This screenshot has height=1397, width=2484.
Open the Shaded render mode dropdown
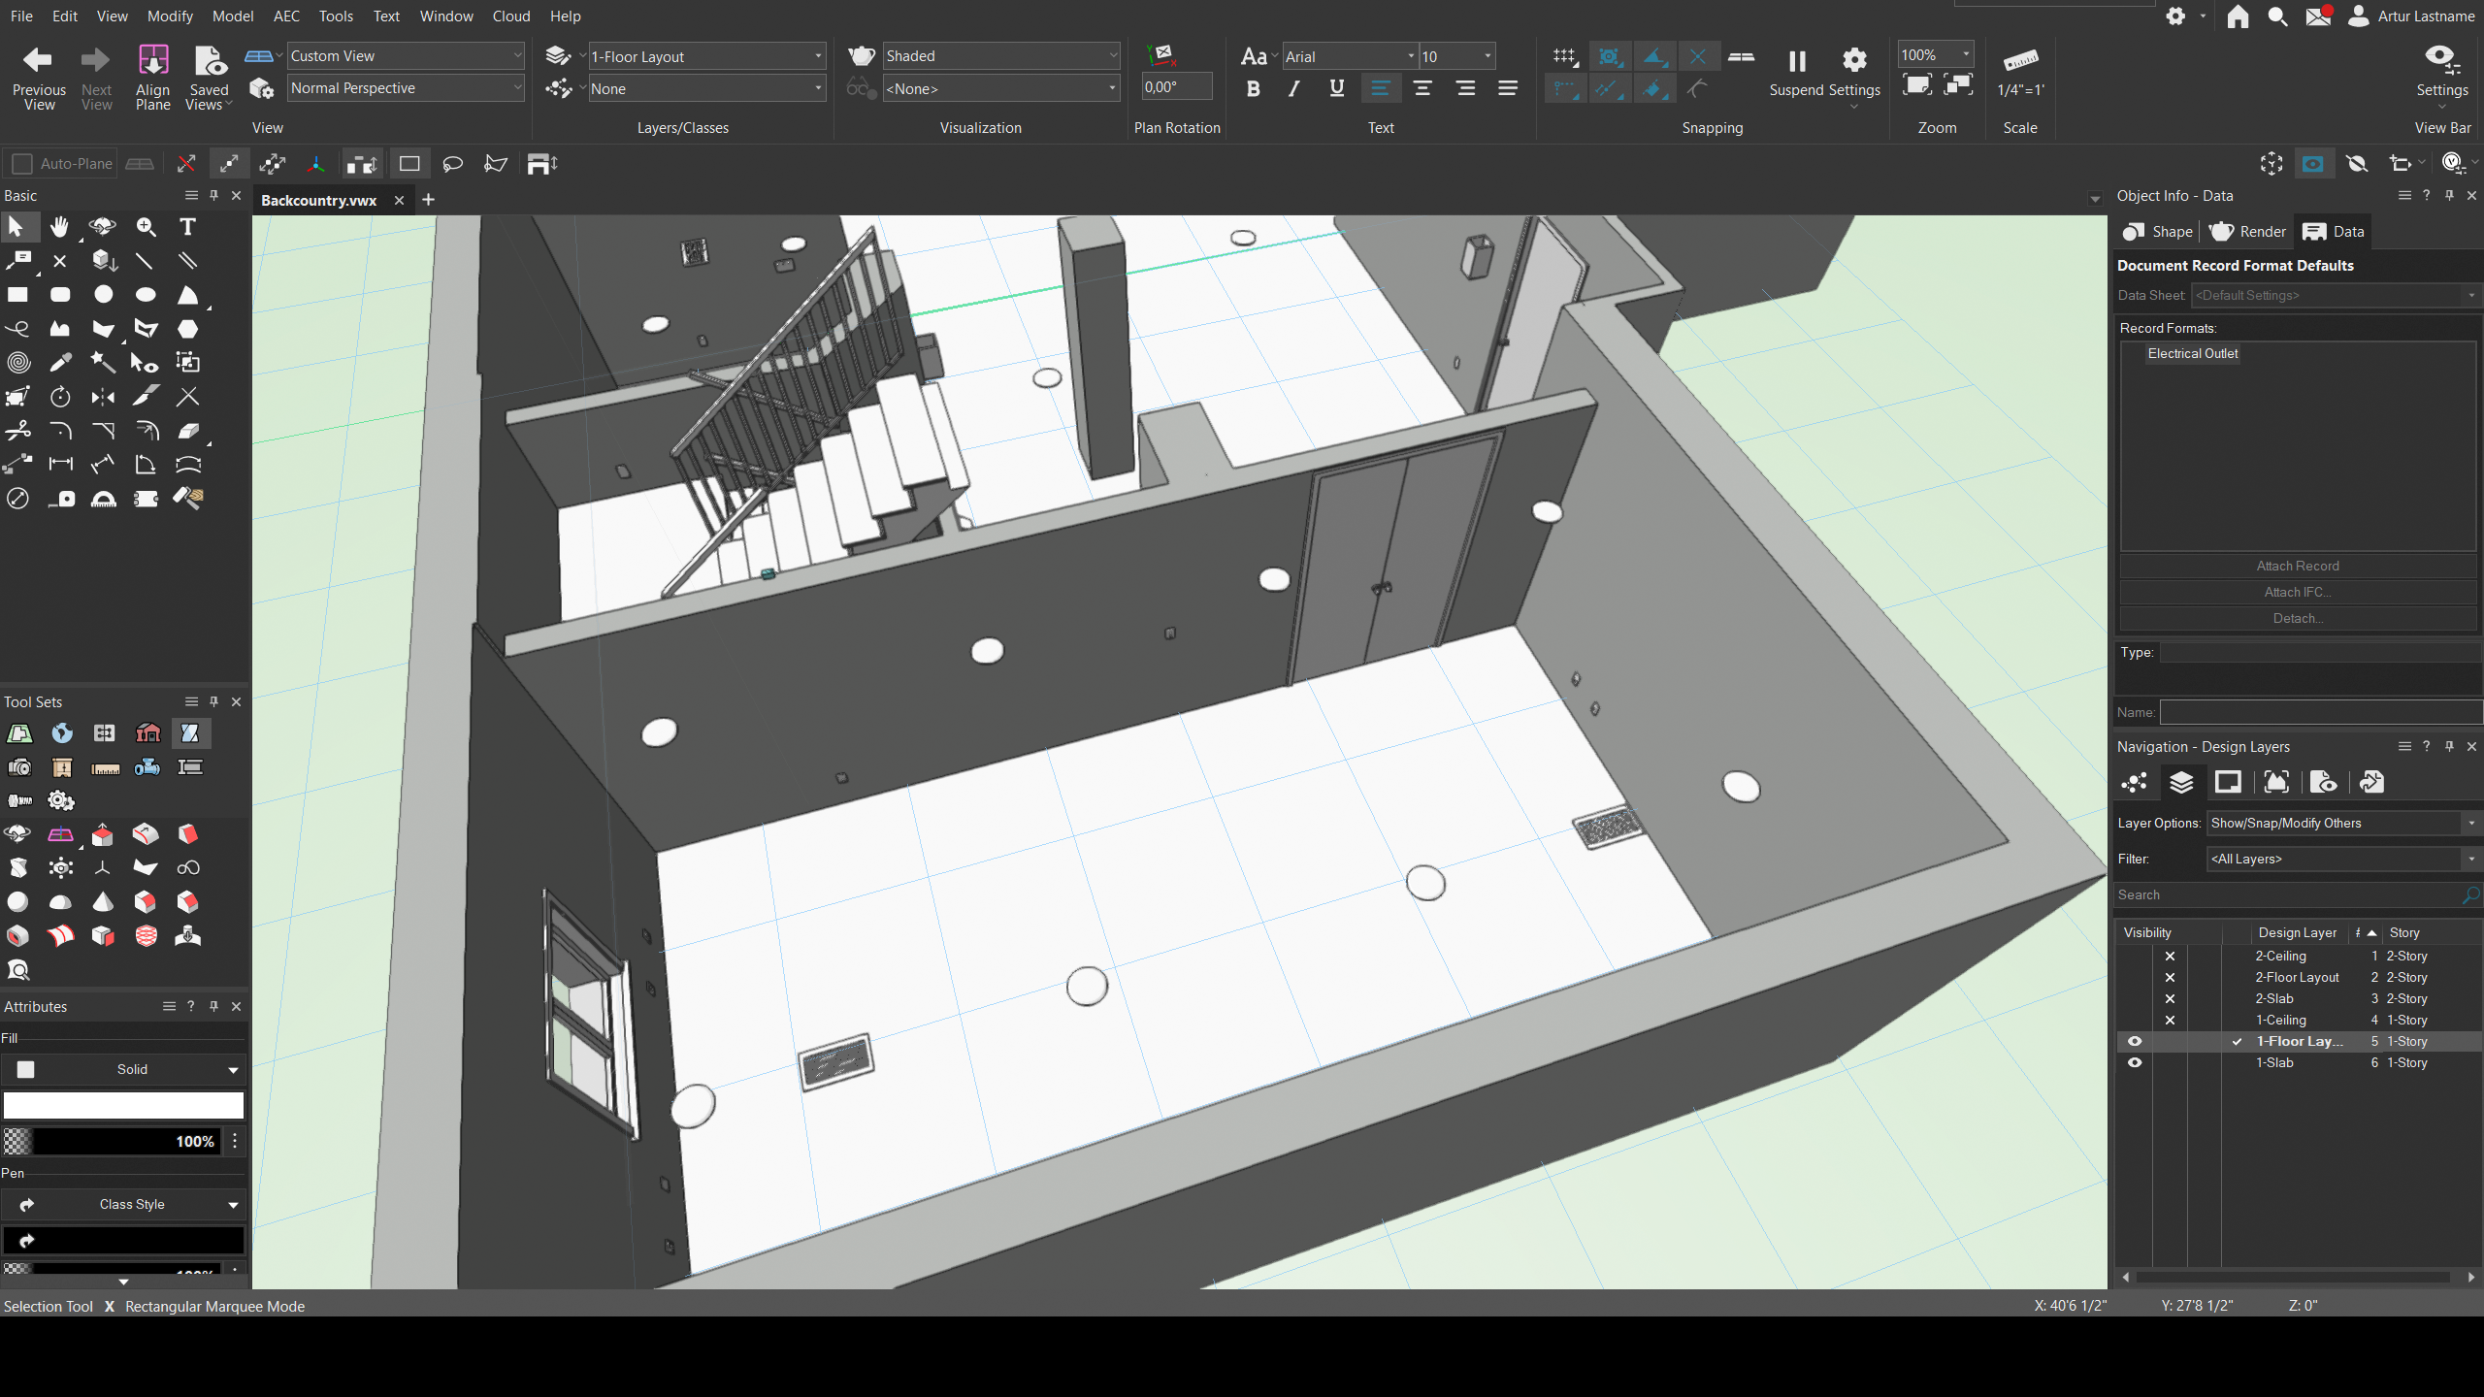point(1001,56)
